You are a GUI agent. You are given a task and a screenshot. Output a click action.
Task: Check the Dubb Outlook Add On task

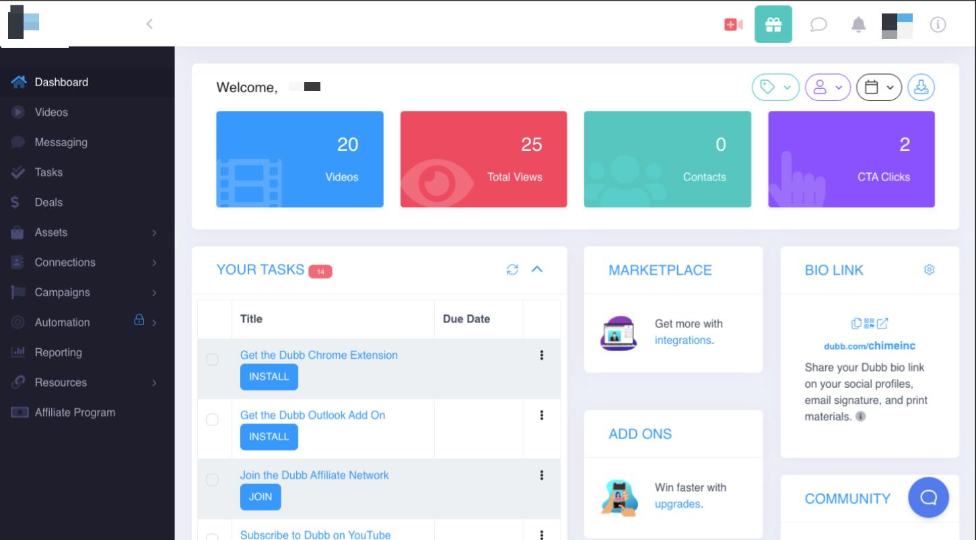(x=212, y=419)
